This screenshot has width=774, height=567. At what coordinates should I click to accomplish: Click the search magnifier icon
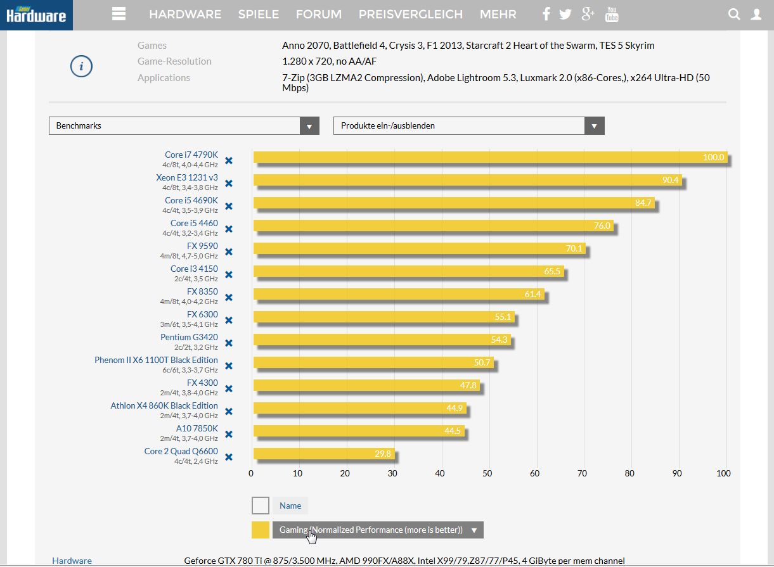(x=734, y=14)
